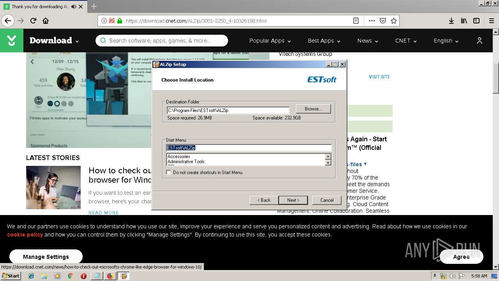Click the Next > button in setup
Image resolution: width=499 pixels, height=281 pixels.
[293, 200]
